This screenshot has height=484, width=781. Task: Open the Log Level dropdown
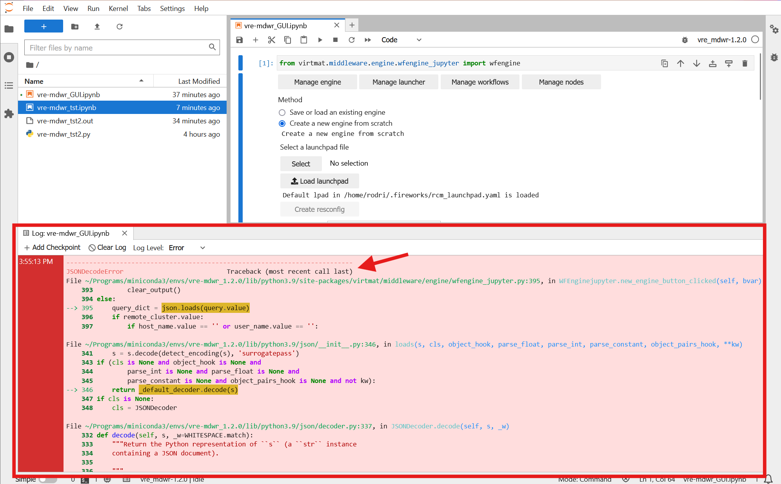(x=187, y=248)
